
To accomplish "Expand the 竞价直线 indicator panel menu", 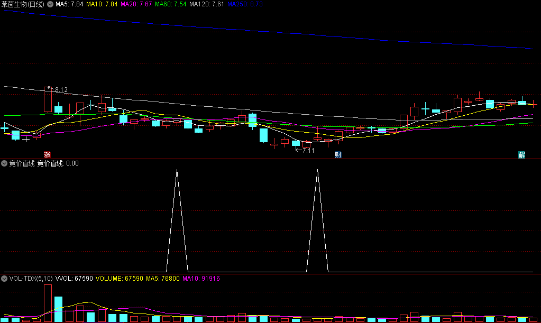I will coord(4,163).
